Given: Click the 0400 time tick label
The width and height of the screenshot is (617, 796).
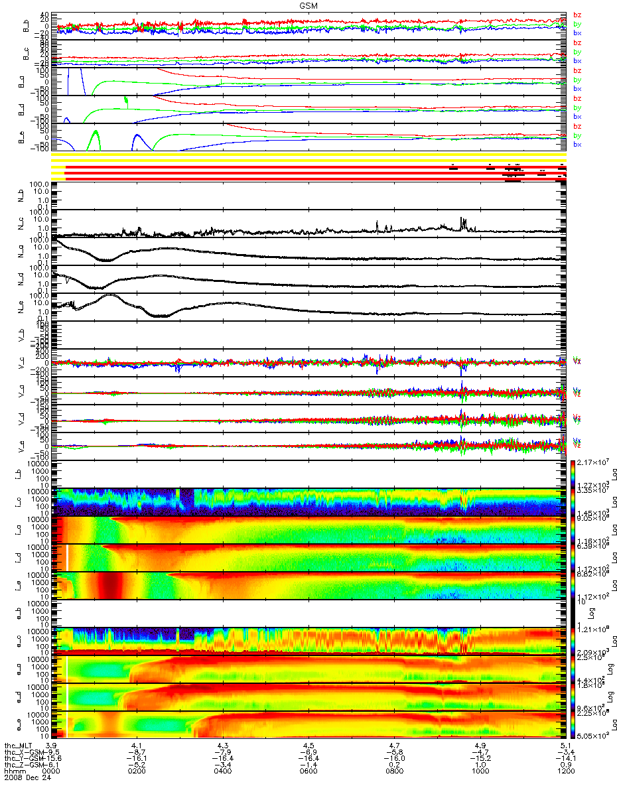Looking at the screenshot, I should (x=222, y=772).
